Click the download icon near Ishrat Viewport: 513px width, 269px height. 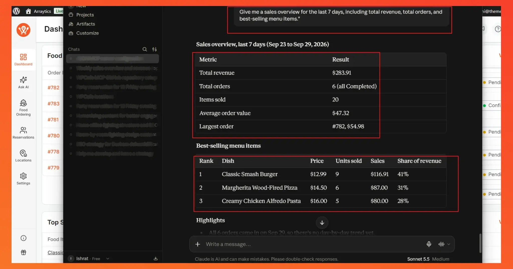coord(156,258)
